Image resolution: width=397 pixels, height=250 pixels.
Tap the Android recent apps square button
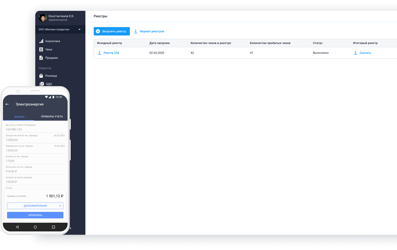tap(53, 227)
